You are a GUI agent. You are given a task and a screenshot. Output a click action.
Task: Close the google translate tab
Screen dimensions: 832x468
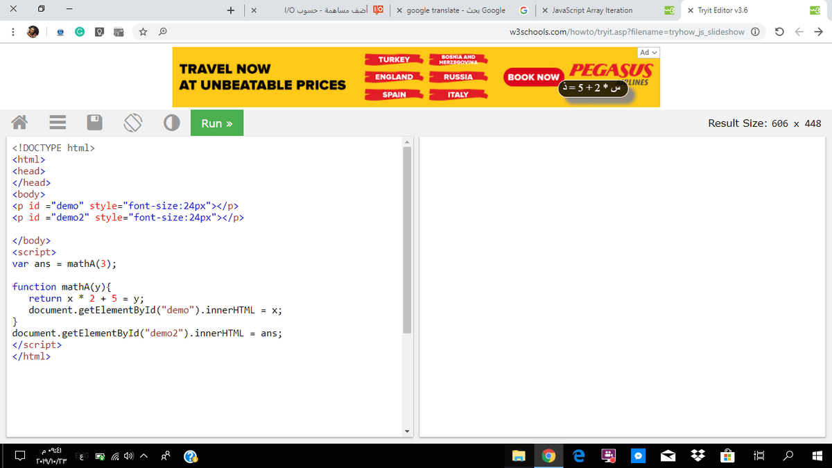click(x=400, y=10)
